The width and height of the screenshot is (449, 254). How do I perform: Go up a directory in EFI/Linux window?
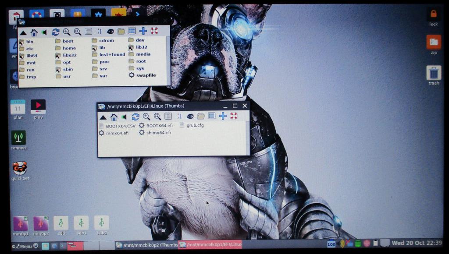point(103,117)
